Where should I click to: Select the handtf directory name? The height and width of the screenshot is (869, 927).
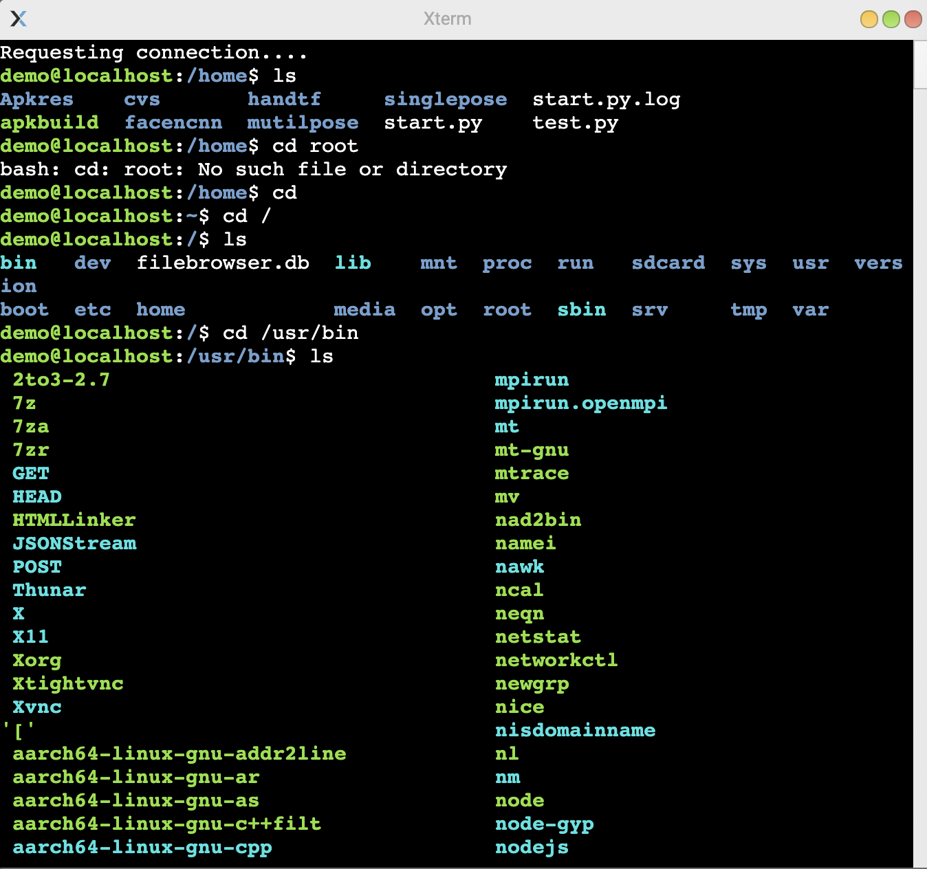pyautogui.click(x=285, y=99)
